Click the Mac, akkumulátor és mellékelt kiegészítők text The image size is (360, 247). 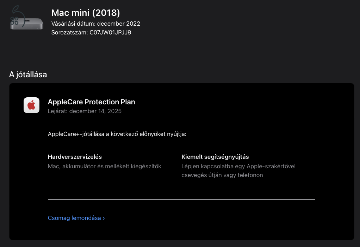click(105, 166)
